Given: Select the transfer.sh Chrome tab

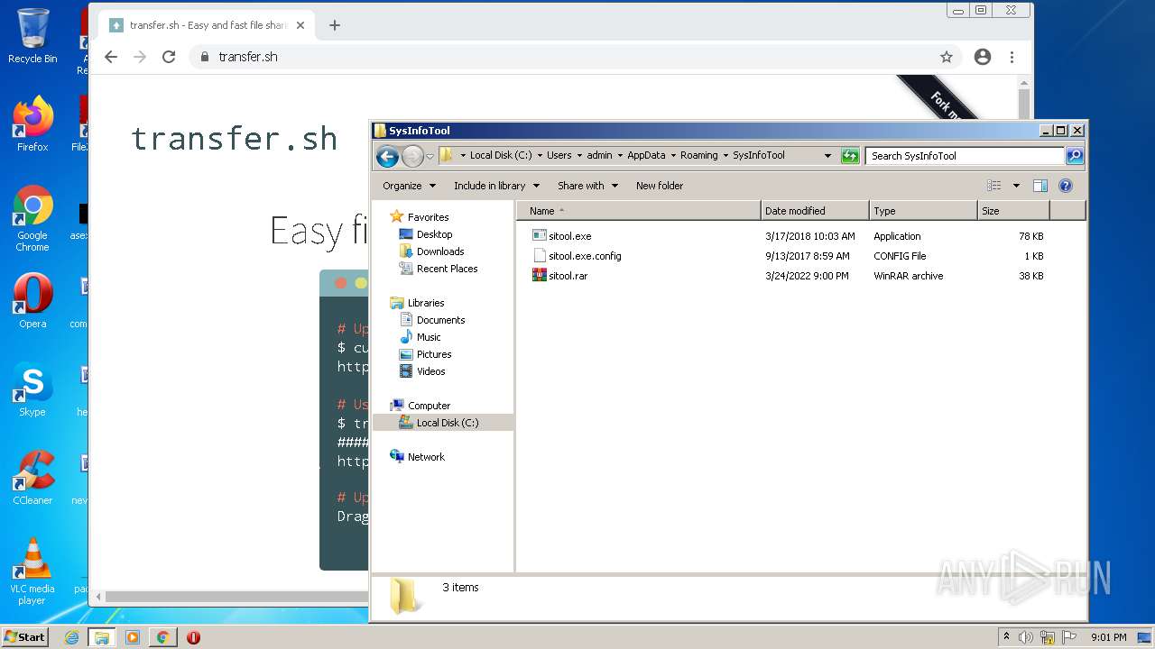Looking at the screenshot, I should point(206,25).
